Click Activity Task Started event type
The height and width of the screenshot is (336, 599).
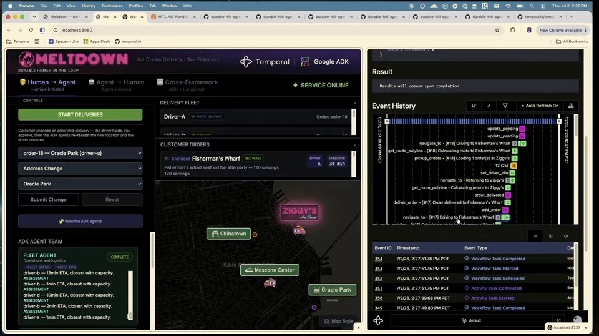point(492,298)
